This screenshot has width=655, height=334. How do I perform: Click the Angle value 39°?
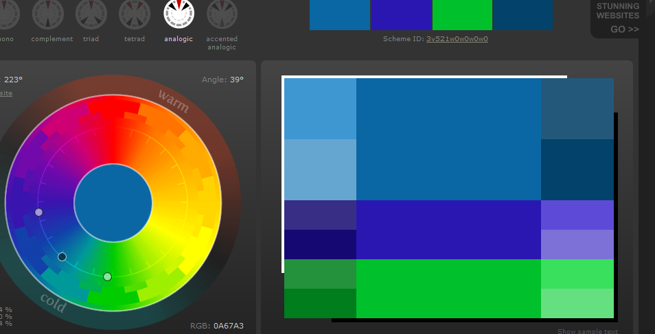237,80
